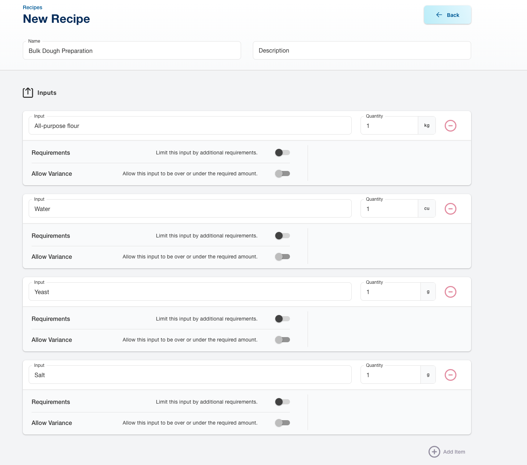Remove the All-purpose flour input row

(x=450, y=126)
